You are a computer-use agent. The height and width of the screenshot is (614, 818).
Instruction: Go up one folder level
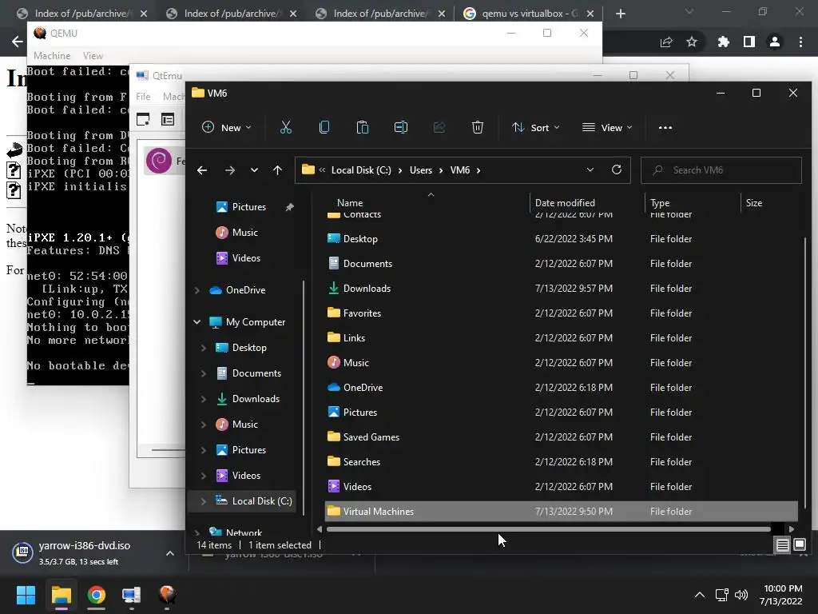pos(277,170)
